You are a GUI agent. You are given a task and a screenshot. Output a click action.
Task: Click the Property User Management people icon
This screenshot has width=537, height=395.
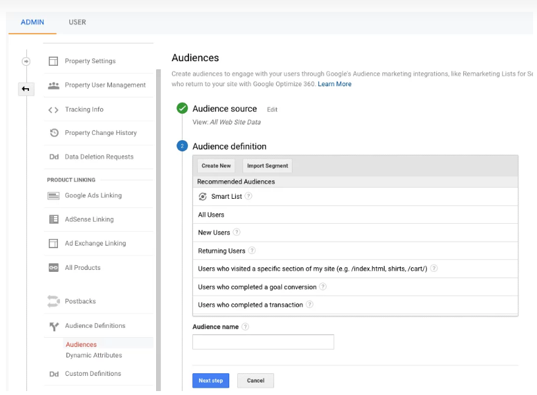pos(53,85)
